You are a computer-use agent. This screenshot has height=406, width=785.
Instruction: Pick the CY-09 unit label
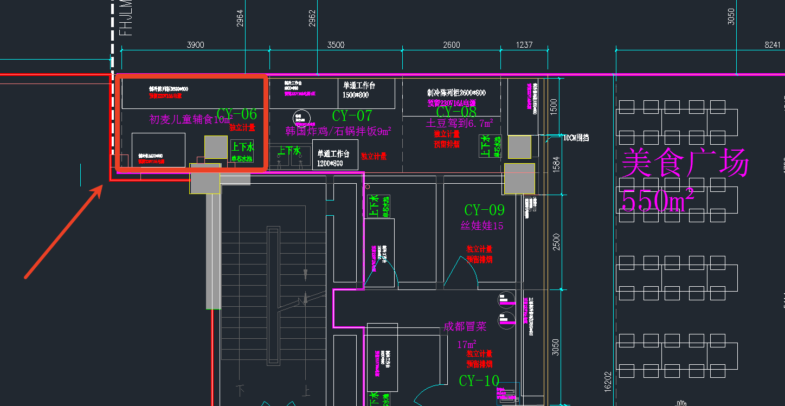484,210
